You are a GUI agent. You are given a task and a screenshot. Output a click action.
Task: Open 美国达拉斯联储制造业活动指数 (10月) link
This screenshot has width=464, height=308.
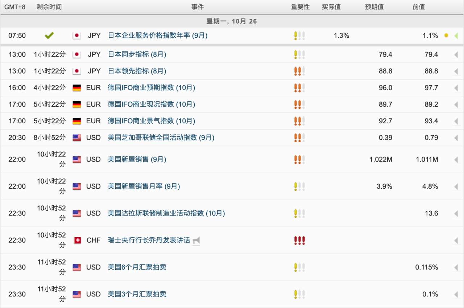coord(166,213)
